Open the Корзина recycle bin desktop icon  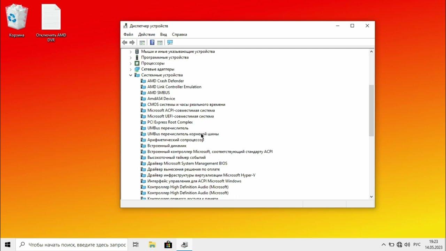[17, 20]
